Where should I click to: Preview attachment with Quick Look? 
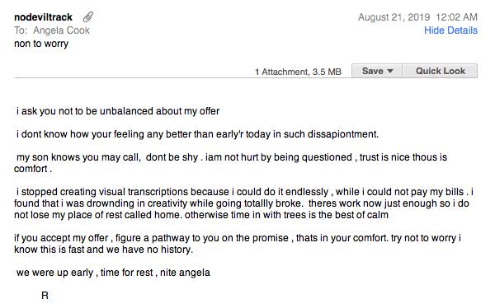tap(440, 71)
